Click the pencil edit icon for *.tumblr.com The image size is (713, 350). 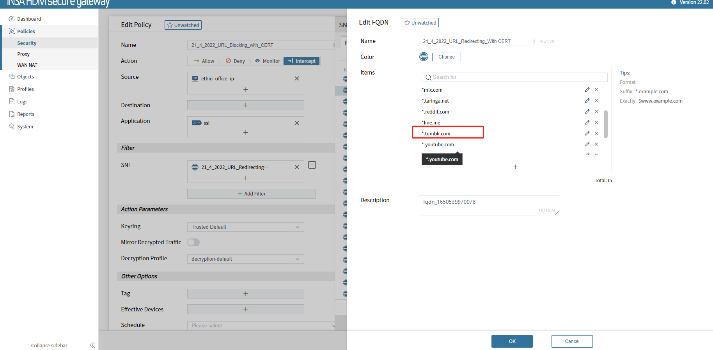[587, 133]
